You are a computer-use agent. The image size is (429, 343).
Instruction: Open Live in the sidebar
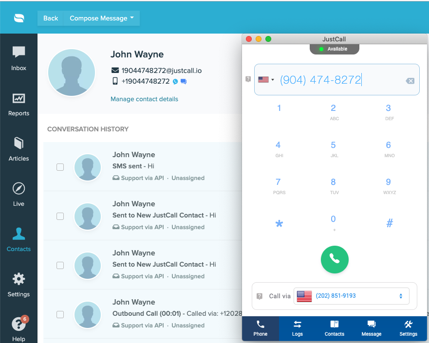click(x=19, y=195)
